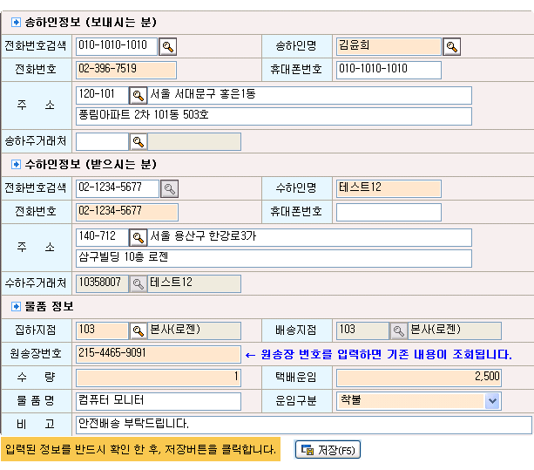Click search icon next to 집하지점 code
Image resolution: width=534 pixels, height=470 pixels.
[x=138, y=330]
